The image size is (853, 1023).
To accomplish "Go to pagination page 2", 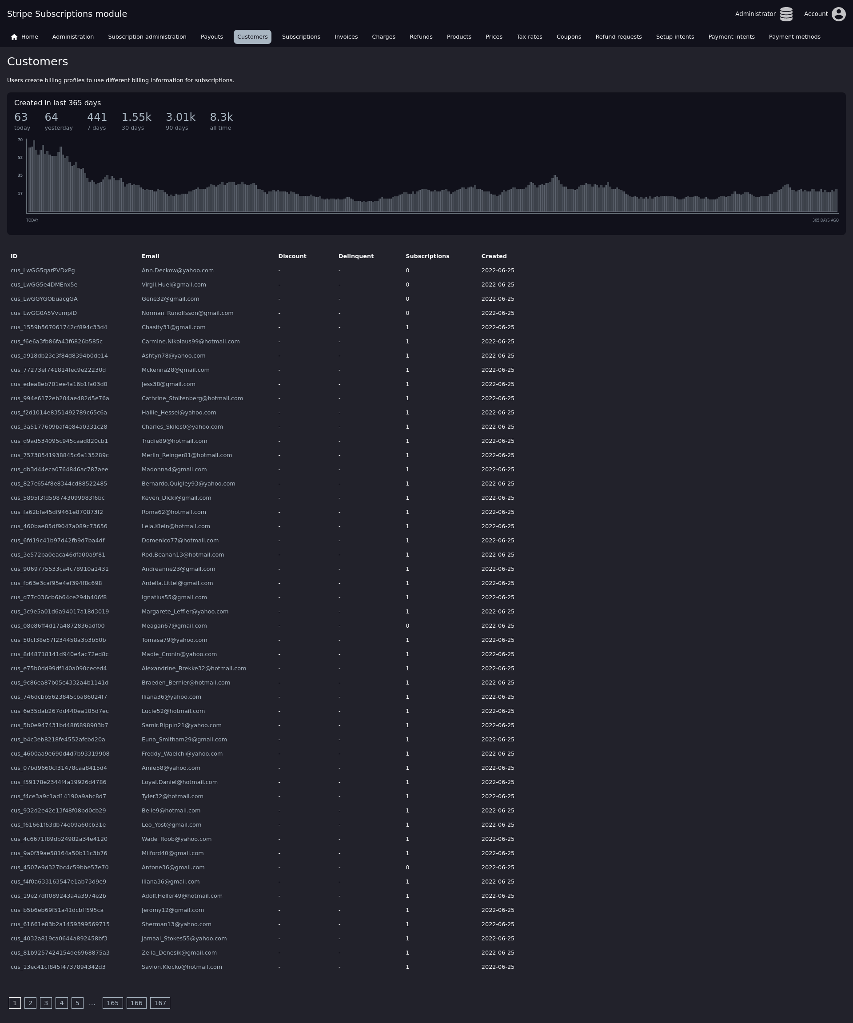I will click(x=30, y=1003).
